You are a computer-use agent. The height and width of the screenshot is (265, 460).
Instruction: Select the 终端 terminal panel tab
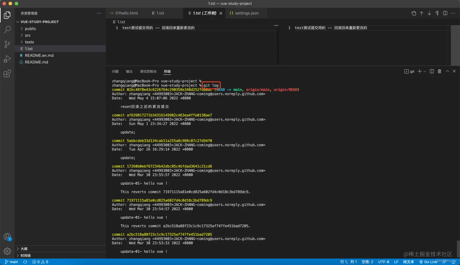167,71
